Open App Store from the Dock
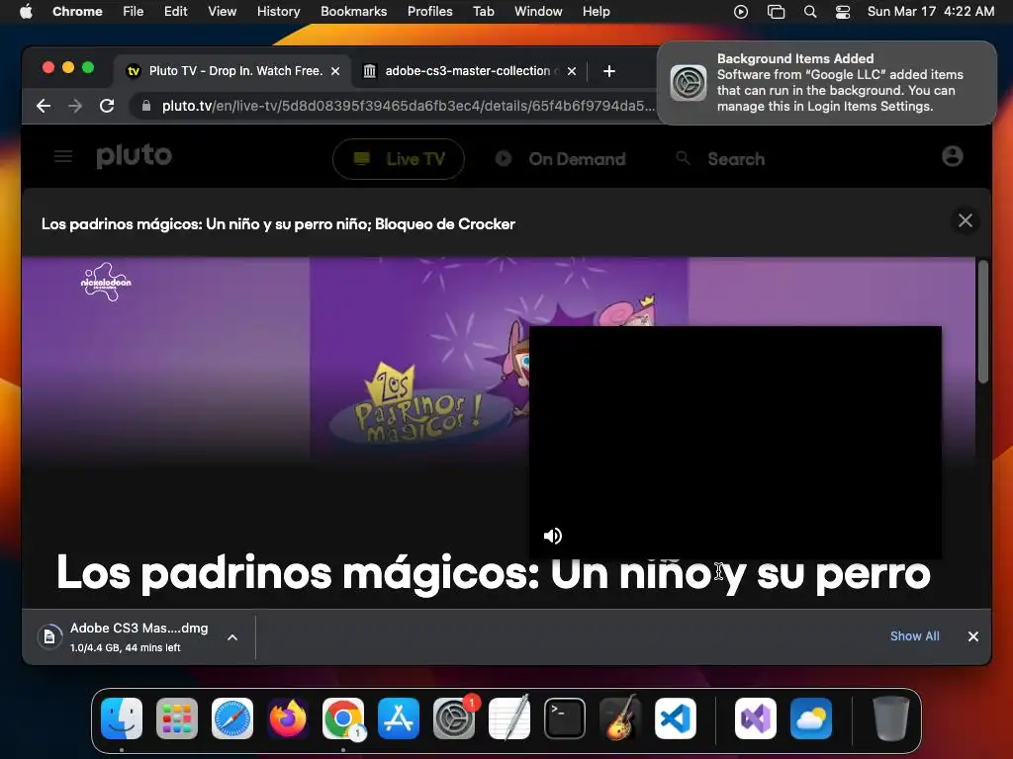Viewport: 1013px width, 759px height. pyautogui.click(x=399, y=718)
